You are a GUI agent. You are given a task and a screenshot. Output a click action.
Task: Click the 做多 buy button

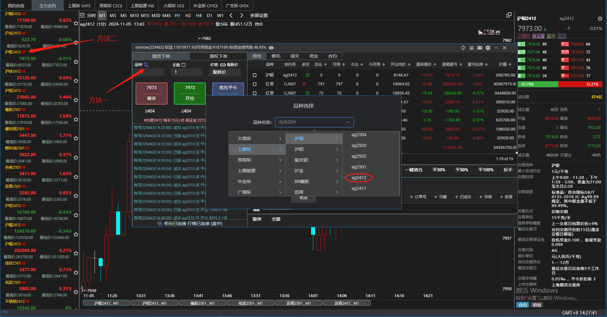[151, 94]
